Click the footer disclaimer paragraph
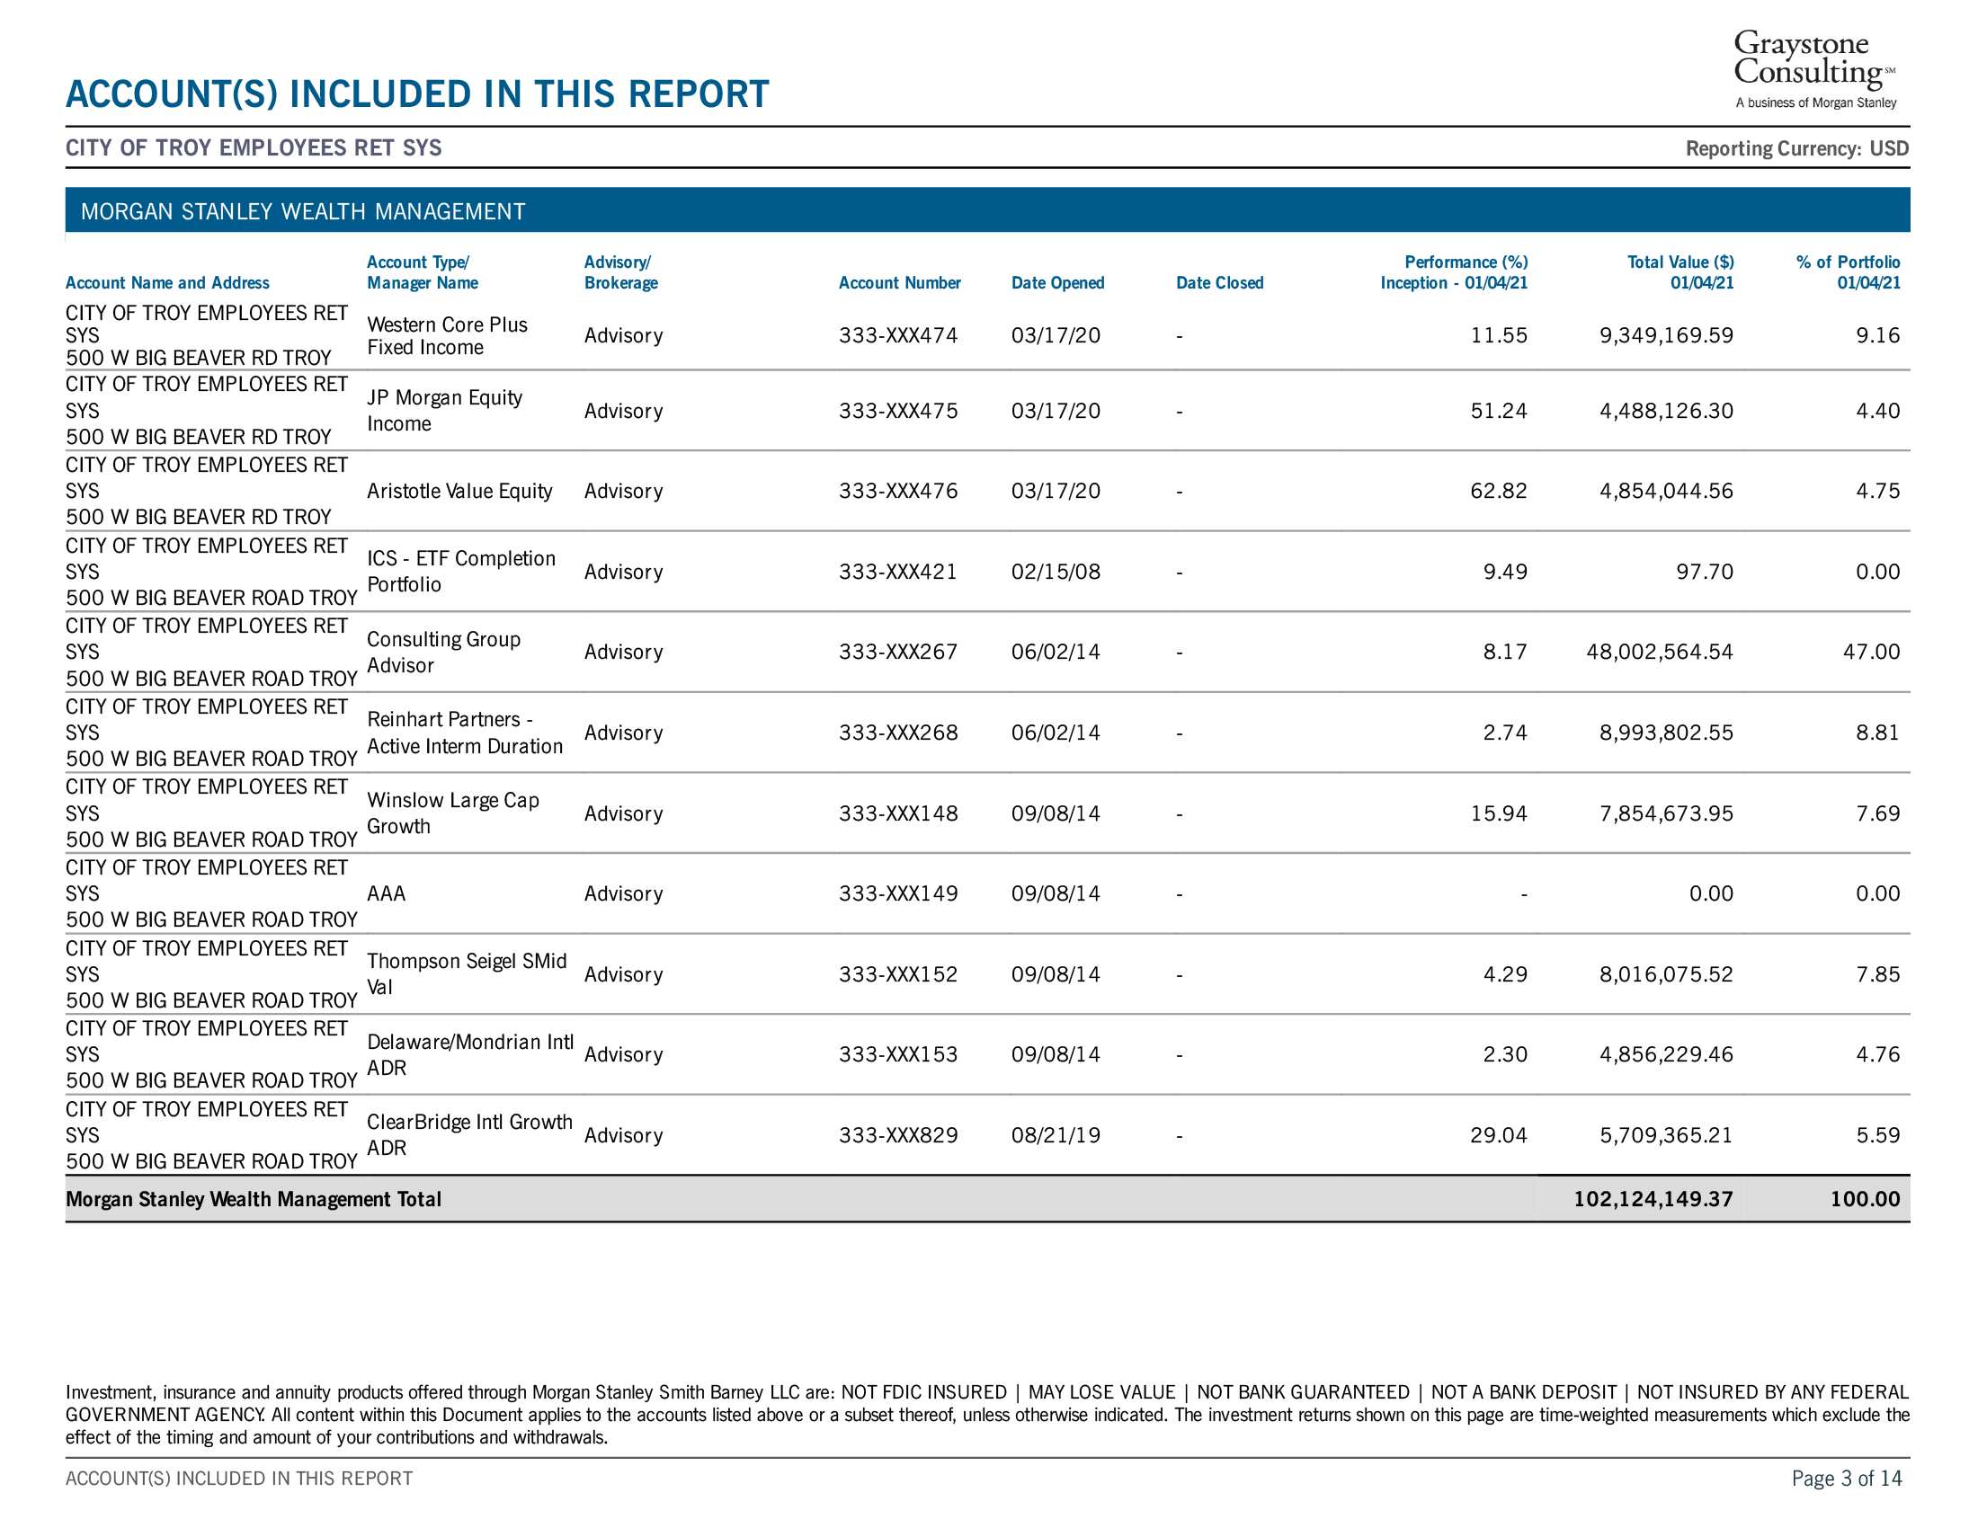Viewport: 1978px width, 1528px height. pyautogui.click(x=987, y=1414)
